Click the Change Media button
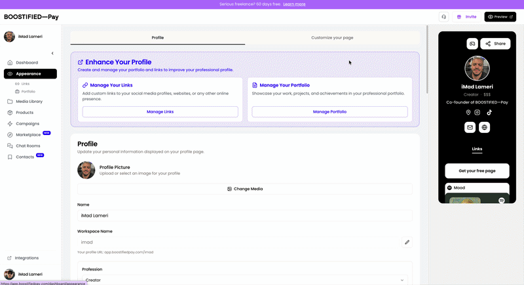 [x=244, y=189]
